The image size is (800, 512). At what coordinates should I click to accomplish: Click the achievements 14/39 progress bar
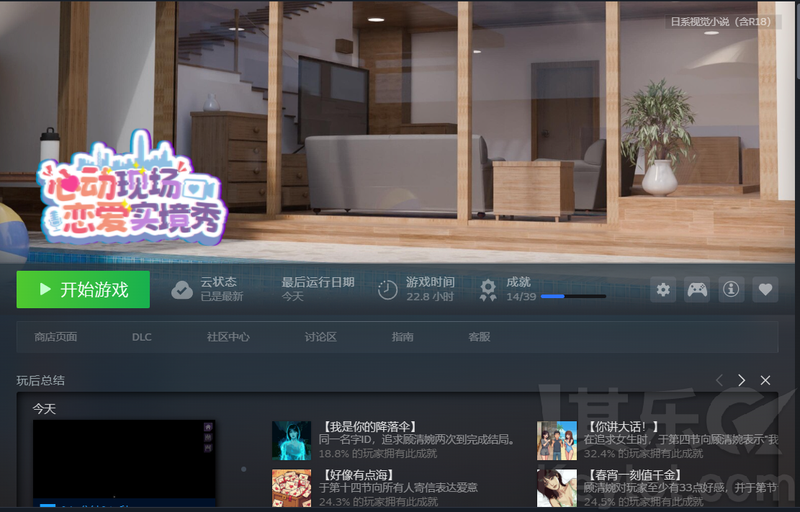tap(572, 296)
